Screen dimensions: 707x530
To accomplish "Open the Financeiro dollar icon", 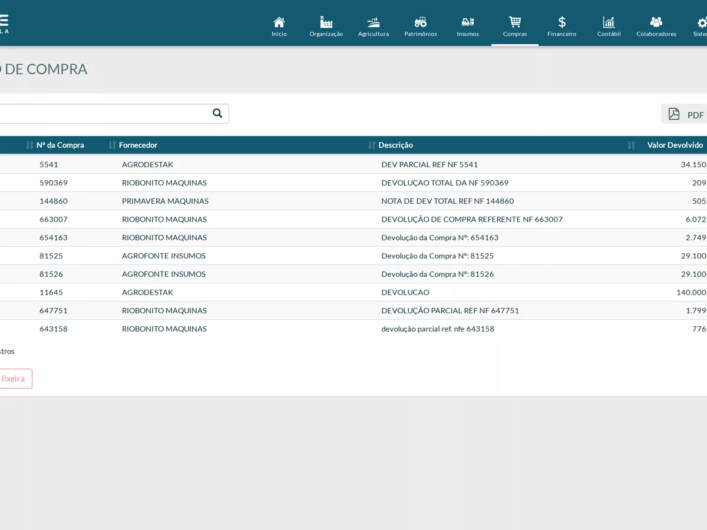I will tap(562, 22).
